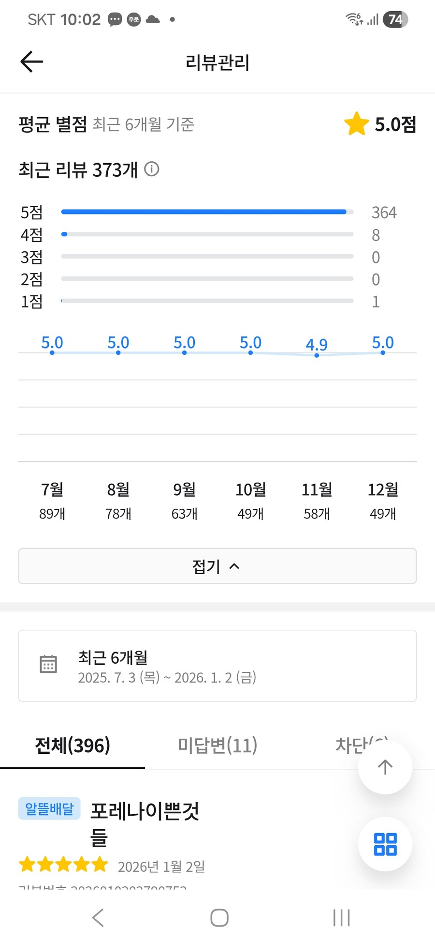Tap the back arrow in header
Screen dimensions: 435x944
tap(32, 61)
